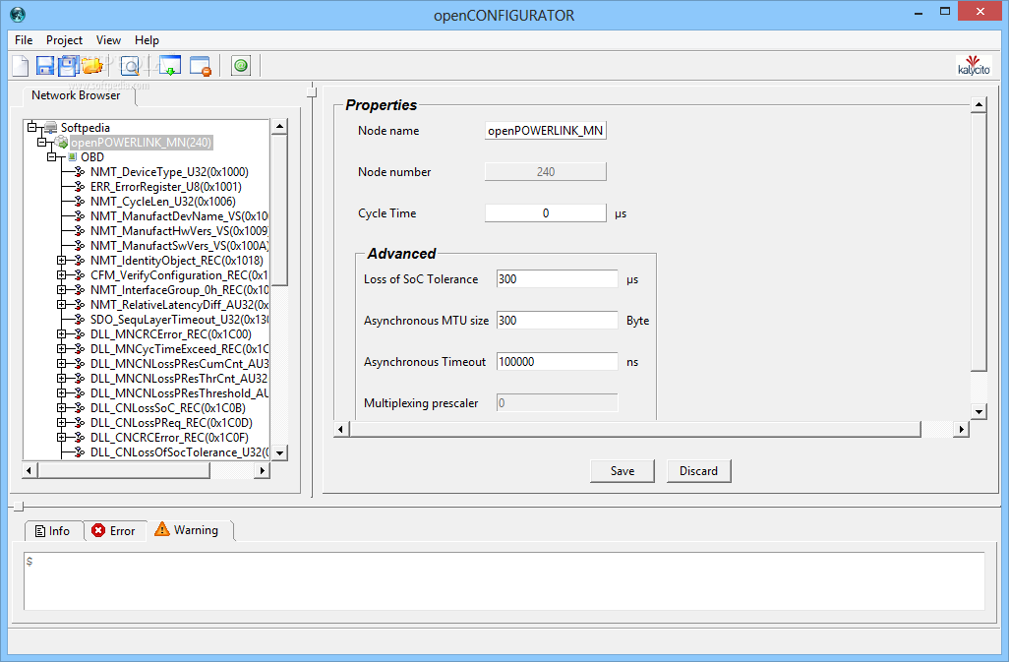The height and width of the screenshot is (662, 1009).
Task: Select NMT_ManufactSwVers_VS(0x100A) item
Action: click(180, 246)
